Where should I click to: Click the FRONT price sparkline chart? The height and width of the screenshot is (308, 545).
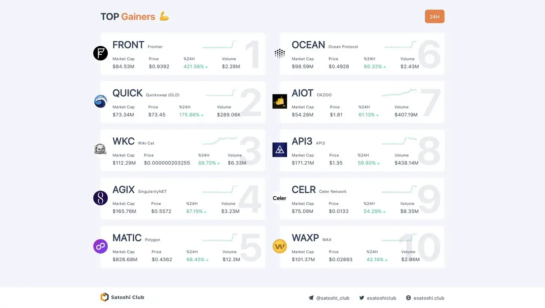tap(220, 44)
